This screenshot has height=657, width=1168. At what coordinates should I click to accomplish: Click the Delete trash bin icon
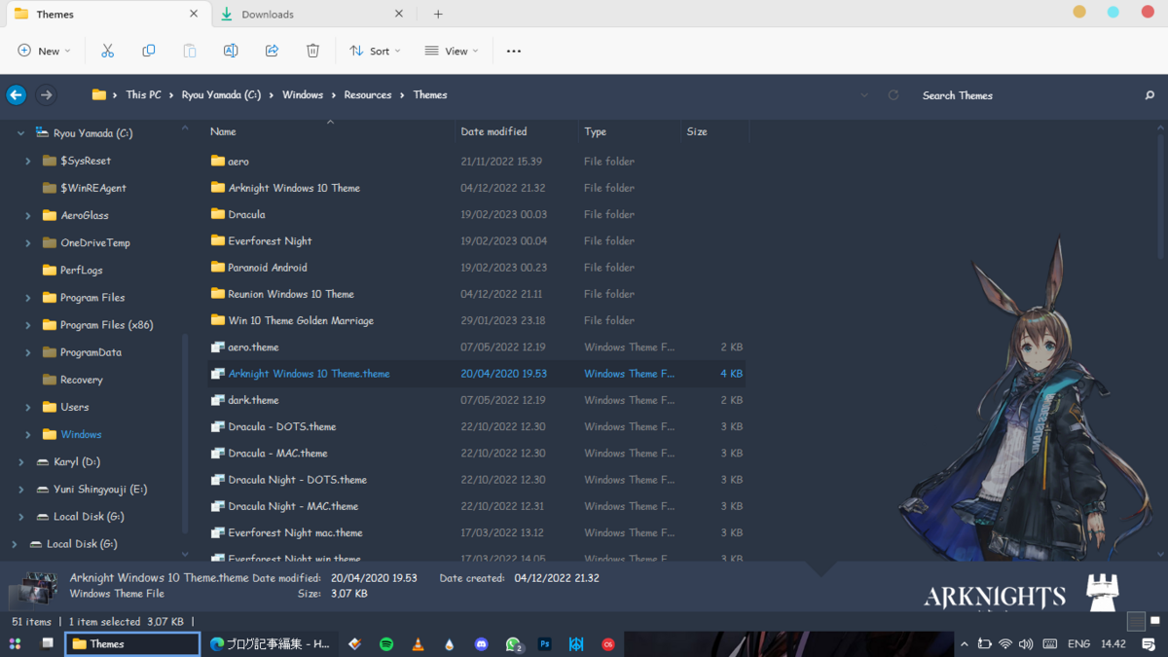[x=312, y=51]
